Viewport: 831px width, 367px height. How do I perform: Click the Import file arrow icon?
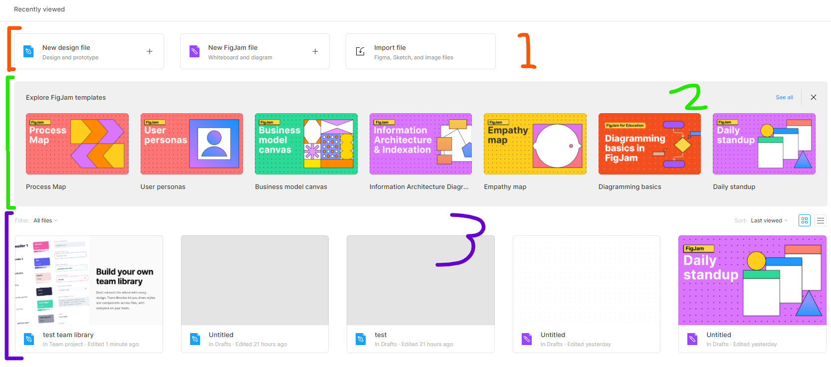tap(360, 51)
